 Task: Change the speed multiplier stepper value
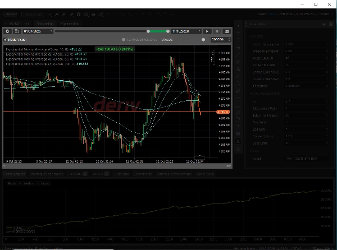pos(229,40)
